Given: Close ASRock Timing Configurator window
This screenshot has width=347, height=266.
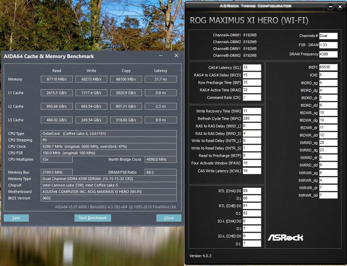Looking at the screenshot, I should [340, 7].
